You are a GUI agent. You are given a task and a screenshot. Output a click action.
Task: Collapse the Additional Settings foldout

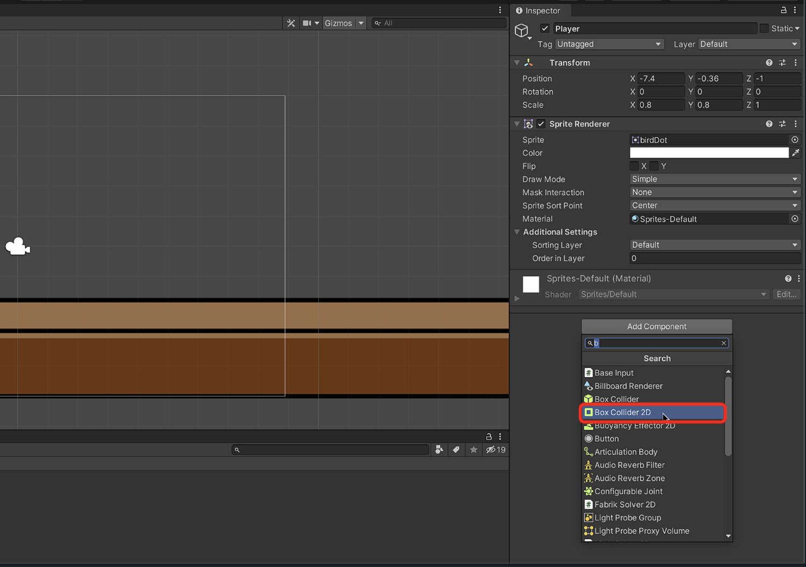click(x=517, y=232)
